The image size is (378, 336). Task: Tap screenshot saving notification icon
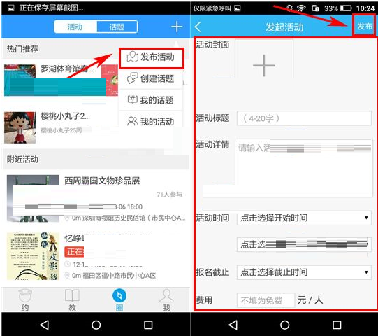pyautogui.click(x=11, y=8)
